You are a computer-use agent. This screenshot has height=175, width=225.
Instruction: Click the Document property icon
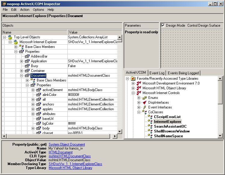point(27,76)
